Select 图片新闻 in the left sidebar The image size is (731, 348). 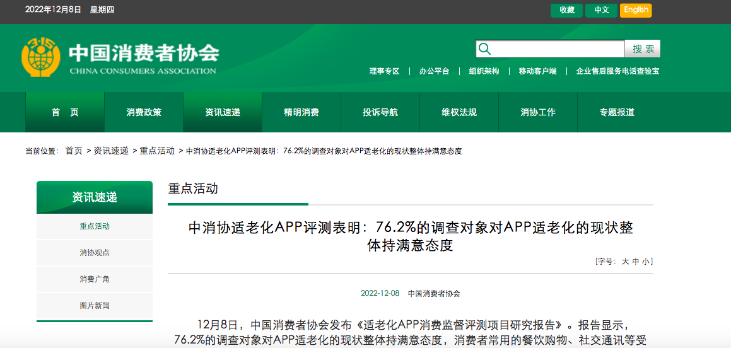pyautogui.click(x=95, y=306)
